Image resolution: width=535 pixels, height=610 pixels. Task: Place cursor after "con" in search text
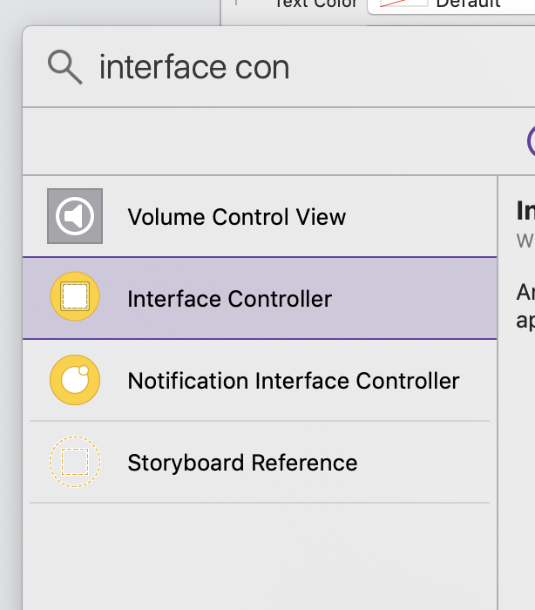pyautogui.click(x=291, y=67)
